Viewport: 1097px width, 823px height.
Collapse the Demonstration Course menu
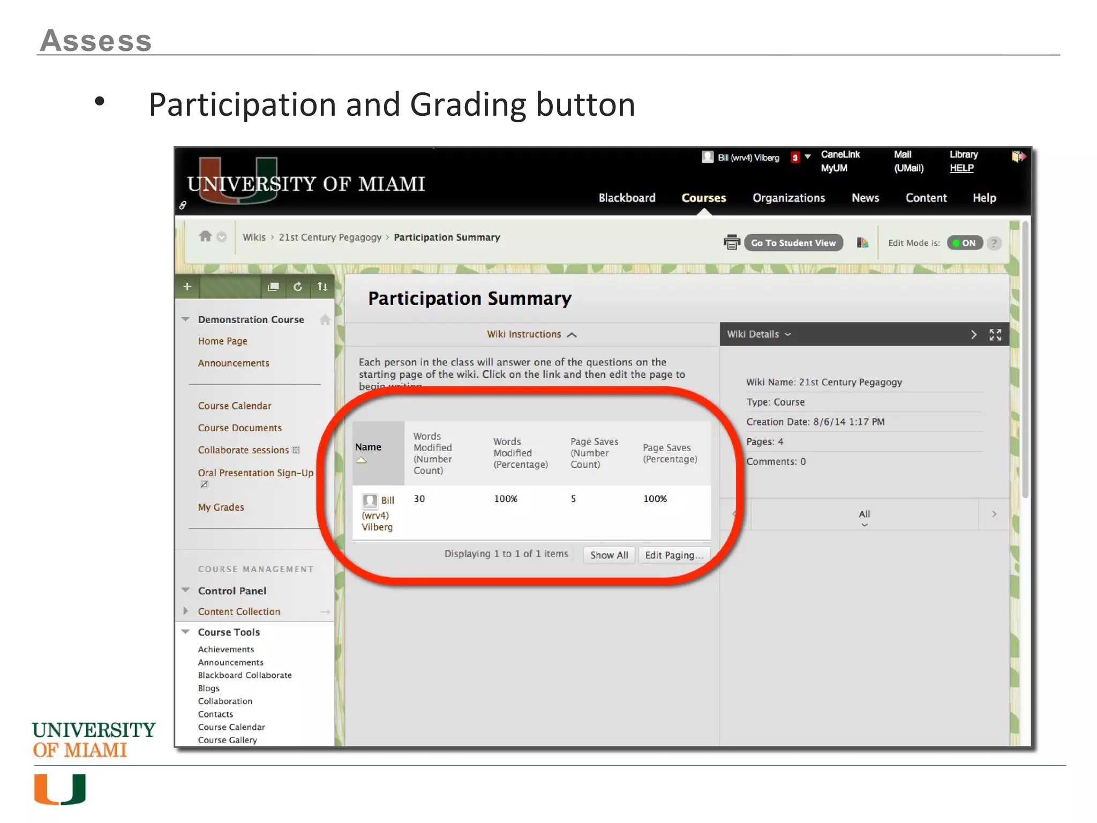point(186,319)
